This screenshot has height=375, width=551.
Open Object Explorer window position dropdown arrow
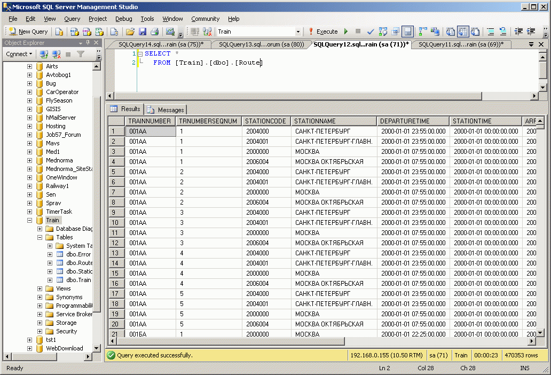coord(81,43)
